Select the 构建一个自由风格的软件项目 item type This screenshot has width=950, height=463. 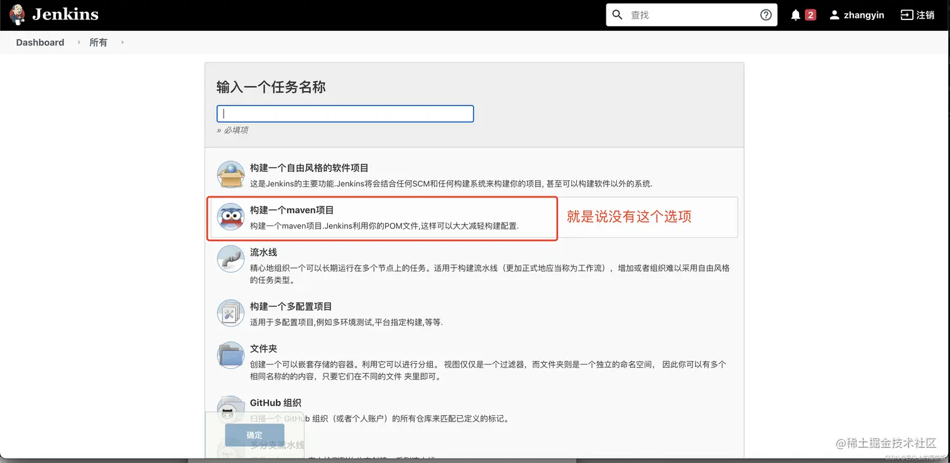308,168
